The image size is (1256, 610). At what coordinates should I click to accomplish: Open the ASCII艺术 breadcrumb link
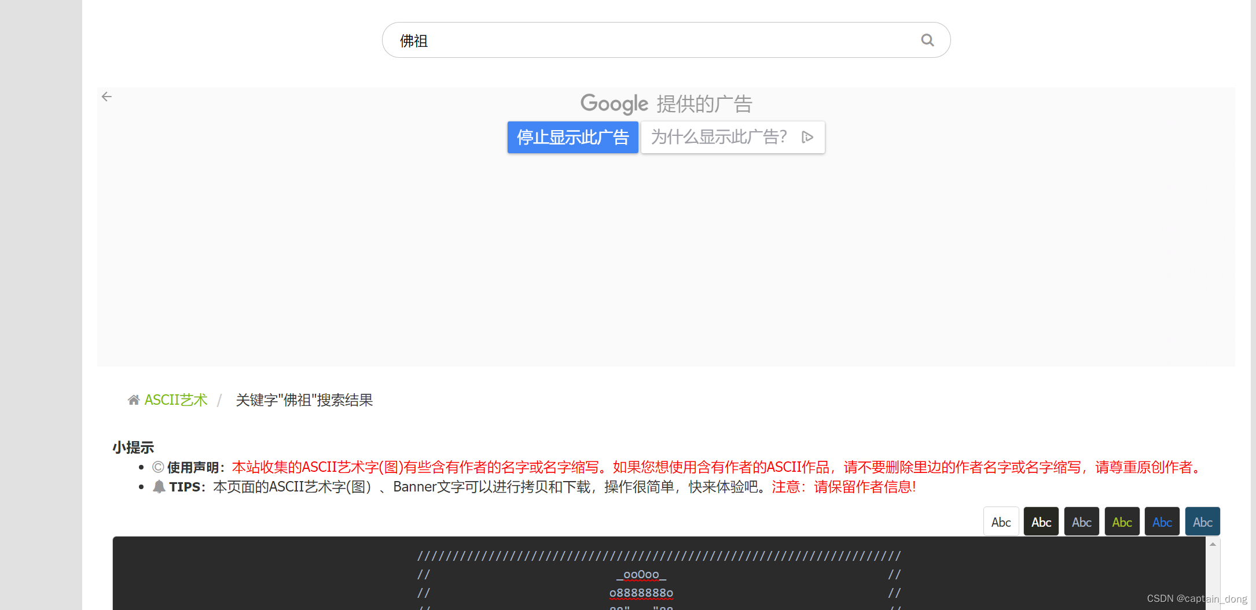point(175,400)
